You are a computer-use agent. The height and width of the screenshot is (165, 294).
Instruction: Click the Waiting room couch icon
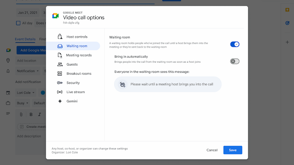click(x=60, y=46)
